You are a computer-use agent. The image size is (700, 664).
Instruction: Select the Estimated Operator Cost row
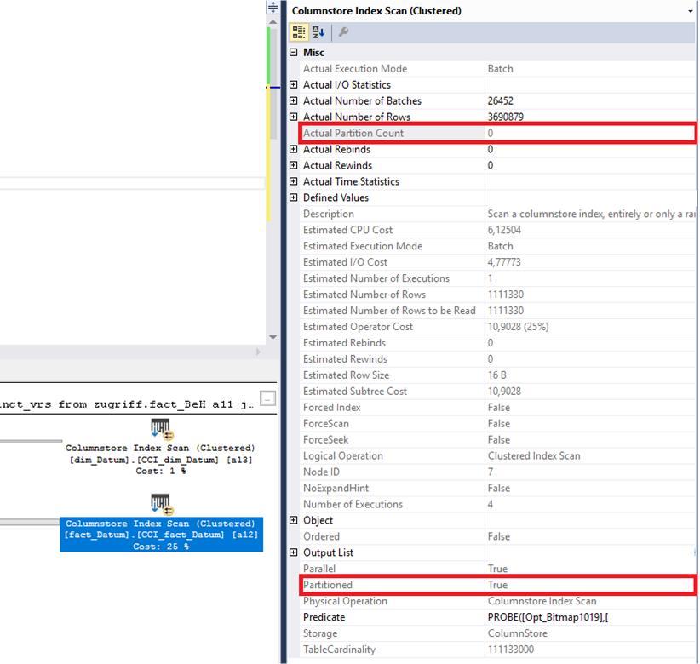498,327
